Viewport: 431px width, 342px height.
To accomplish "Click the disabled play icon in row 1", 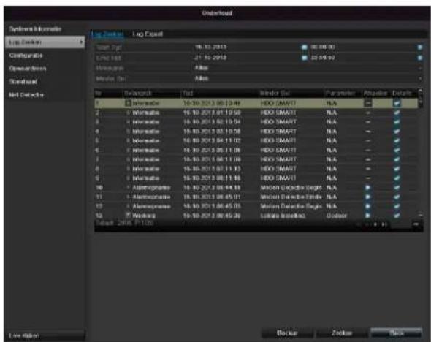I will 367,103.
